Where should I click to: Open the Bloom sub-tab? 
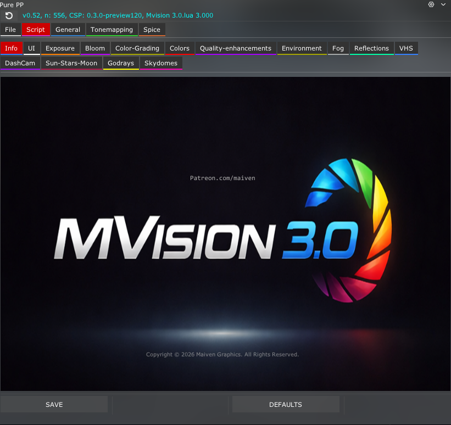point(95,48)
